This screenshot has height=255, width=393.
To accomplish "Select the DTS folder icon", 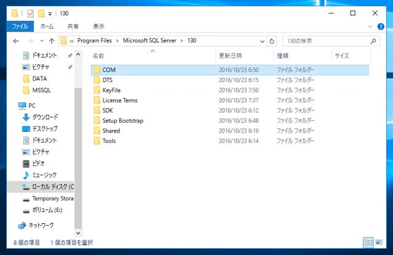I will click(x=97, y=80).
